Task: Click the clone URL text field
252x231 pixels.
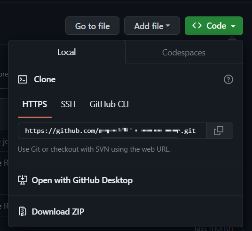Action: [x=112, y=131]
